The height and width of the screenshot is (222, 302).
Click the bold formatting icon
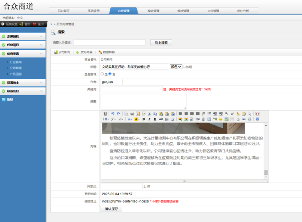144,119
